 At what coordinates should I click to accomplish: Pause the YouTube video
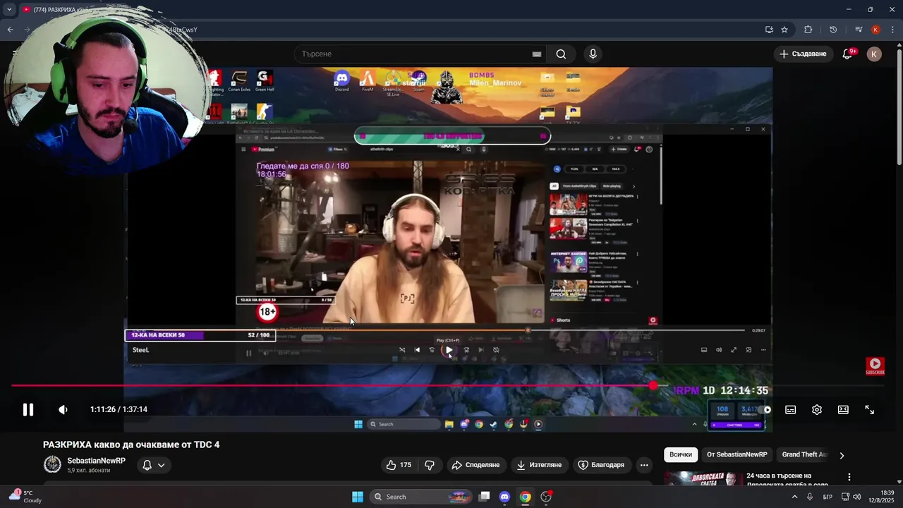(x=28, y=409)
